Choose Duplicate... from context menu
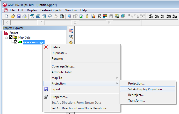The image size is (179, 114). pos(82,53)
